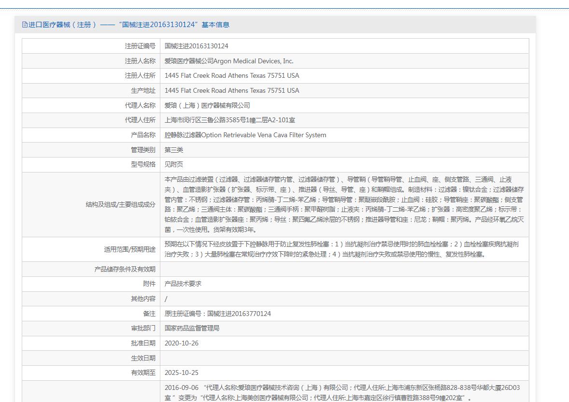Click the 代理人名称 label
This screenshot has width=569, height=402.
pos(140,105)
